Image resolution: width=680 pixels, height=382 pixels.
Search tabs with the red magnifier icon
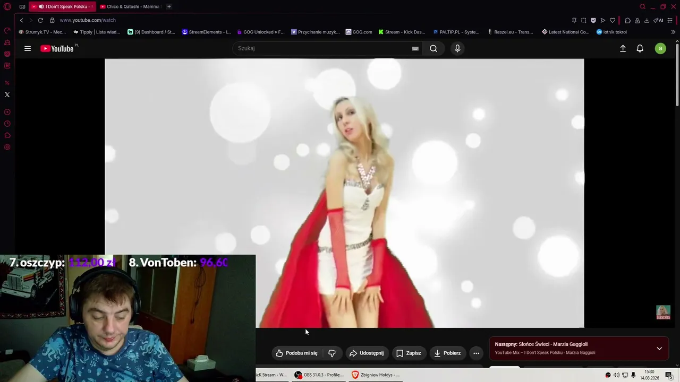coord(642,6)
